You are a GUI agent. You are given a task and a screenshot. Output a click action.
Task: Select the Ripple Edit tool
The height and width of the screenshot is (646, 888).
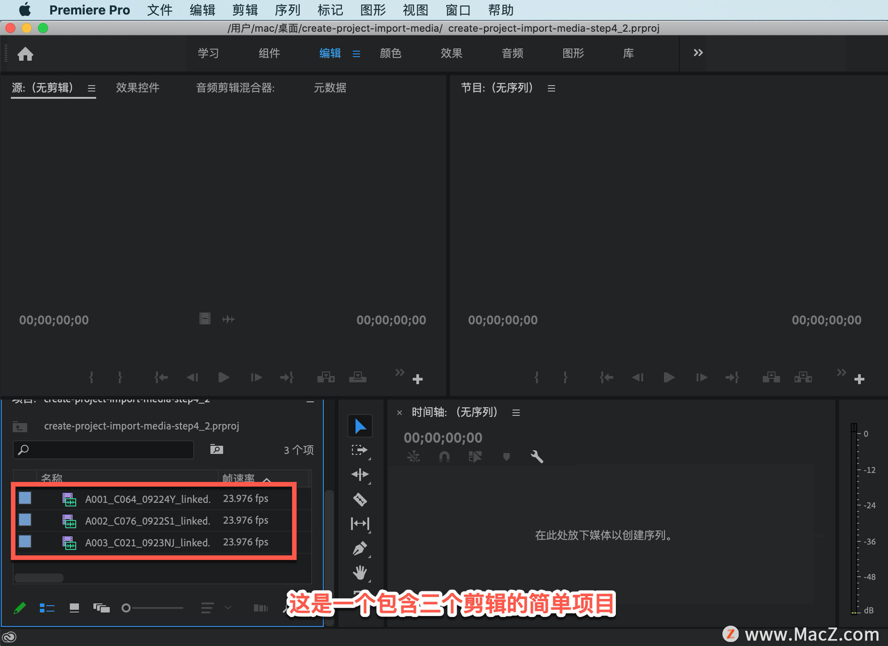tap(360, 475)
